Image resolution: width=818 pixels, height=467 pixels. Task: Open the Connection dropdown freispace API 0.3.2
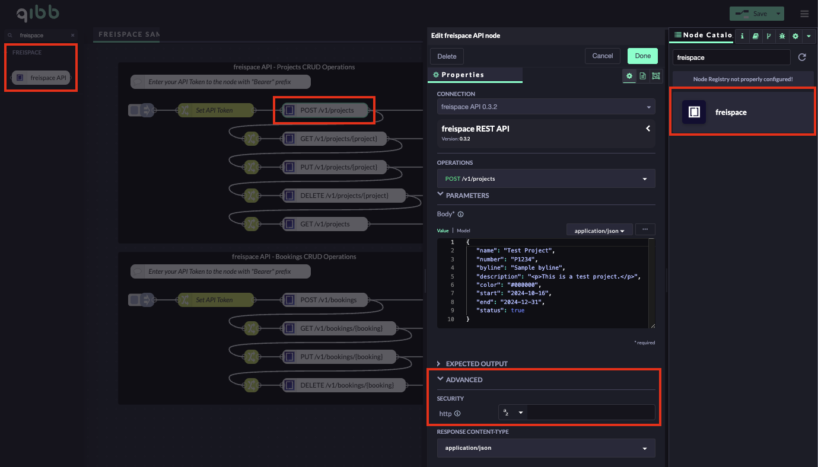pos(546,107)
